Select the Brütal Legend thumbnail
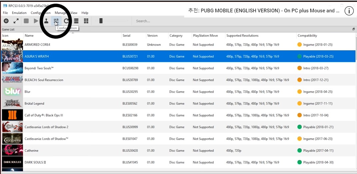 coord(12,103)
